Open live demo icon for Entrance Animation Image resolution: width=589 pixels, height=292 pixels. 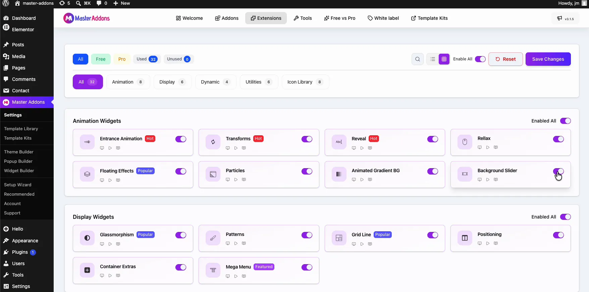tap(102, 148)
